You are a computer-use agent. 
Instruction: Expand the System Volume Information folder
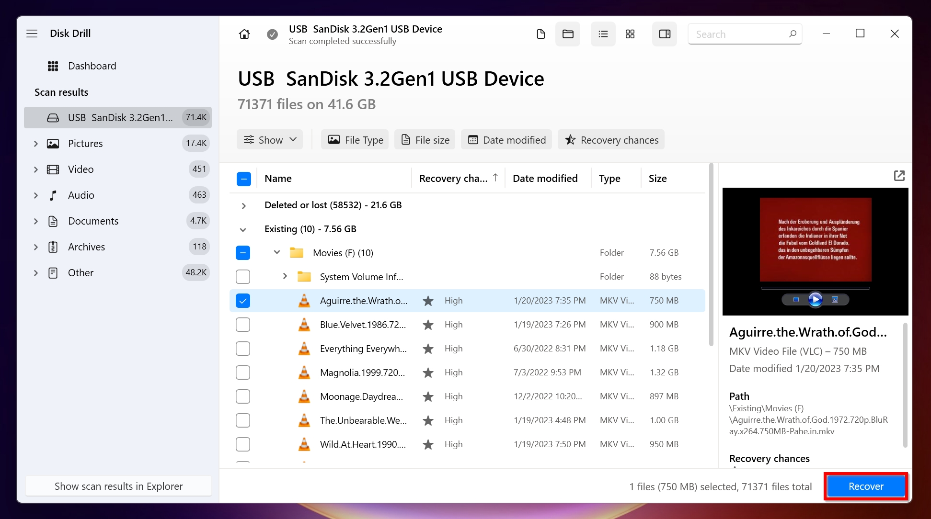click(x=285, y=276)
